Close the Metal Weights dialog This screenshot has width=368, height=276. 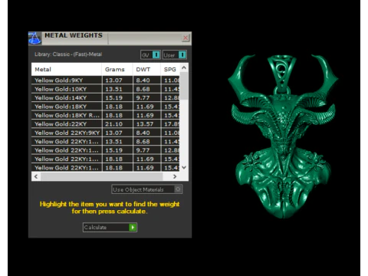186,38
